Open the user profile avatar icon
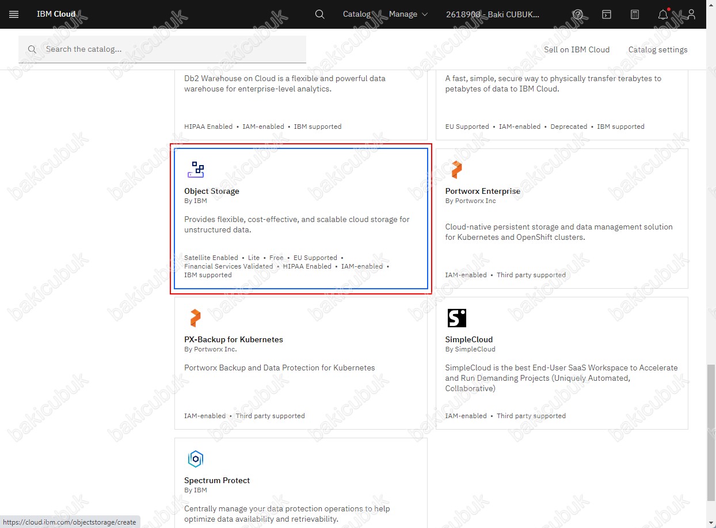 point(691,14)
